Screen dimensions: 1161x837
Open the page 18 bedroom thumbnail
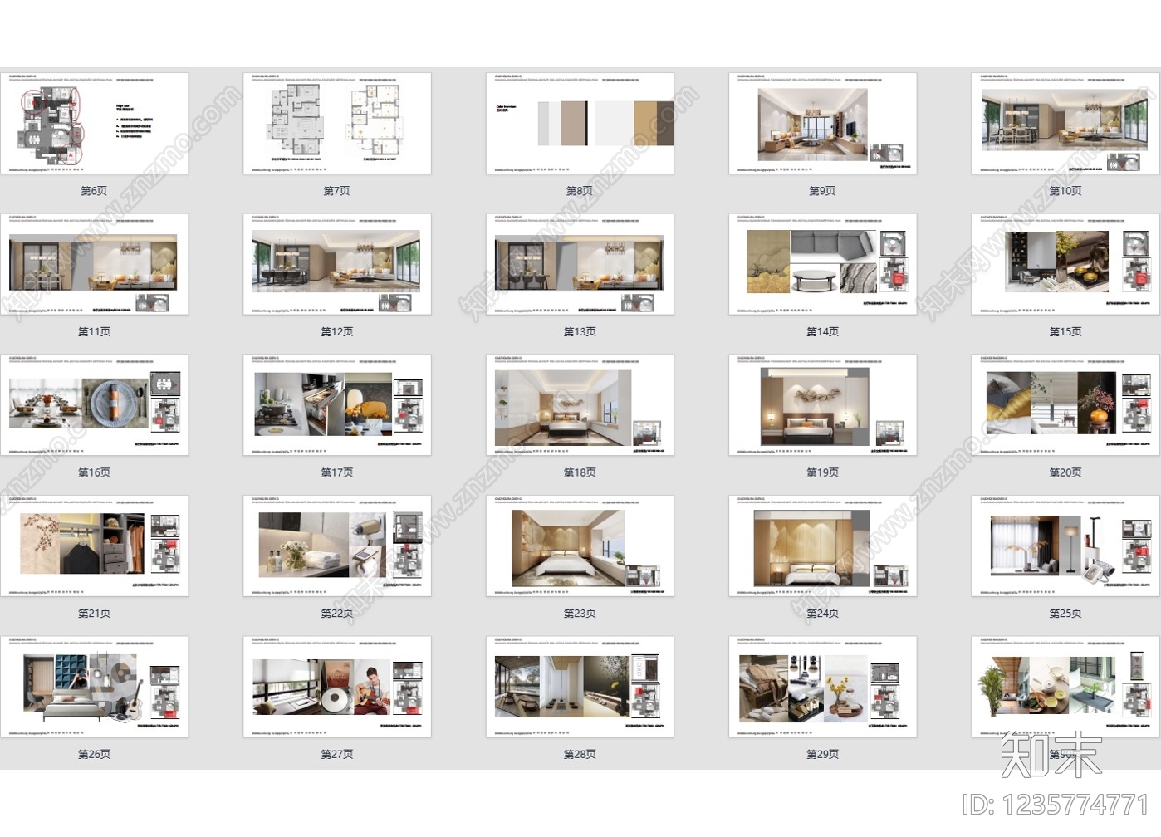[580, 405]
